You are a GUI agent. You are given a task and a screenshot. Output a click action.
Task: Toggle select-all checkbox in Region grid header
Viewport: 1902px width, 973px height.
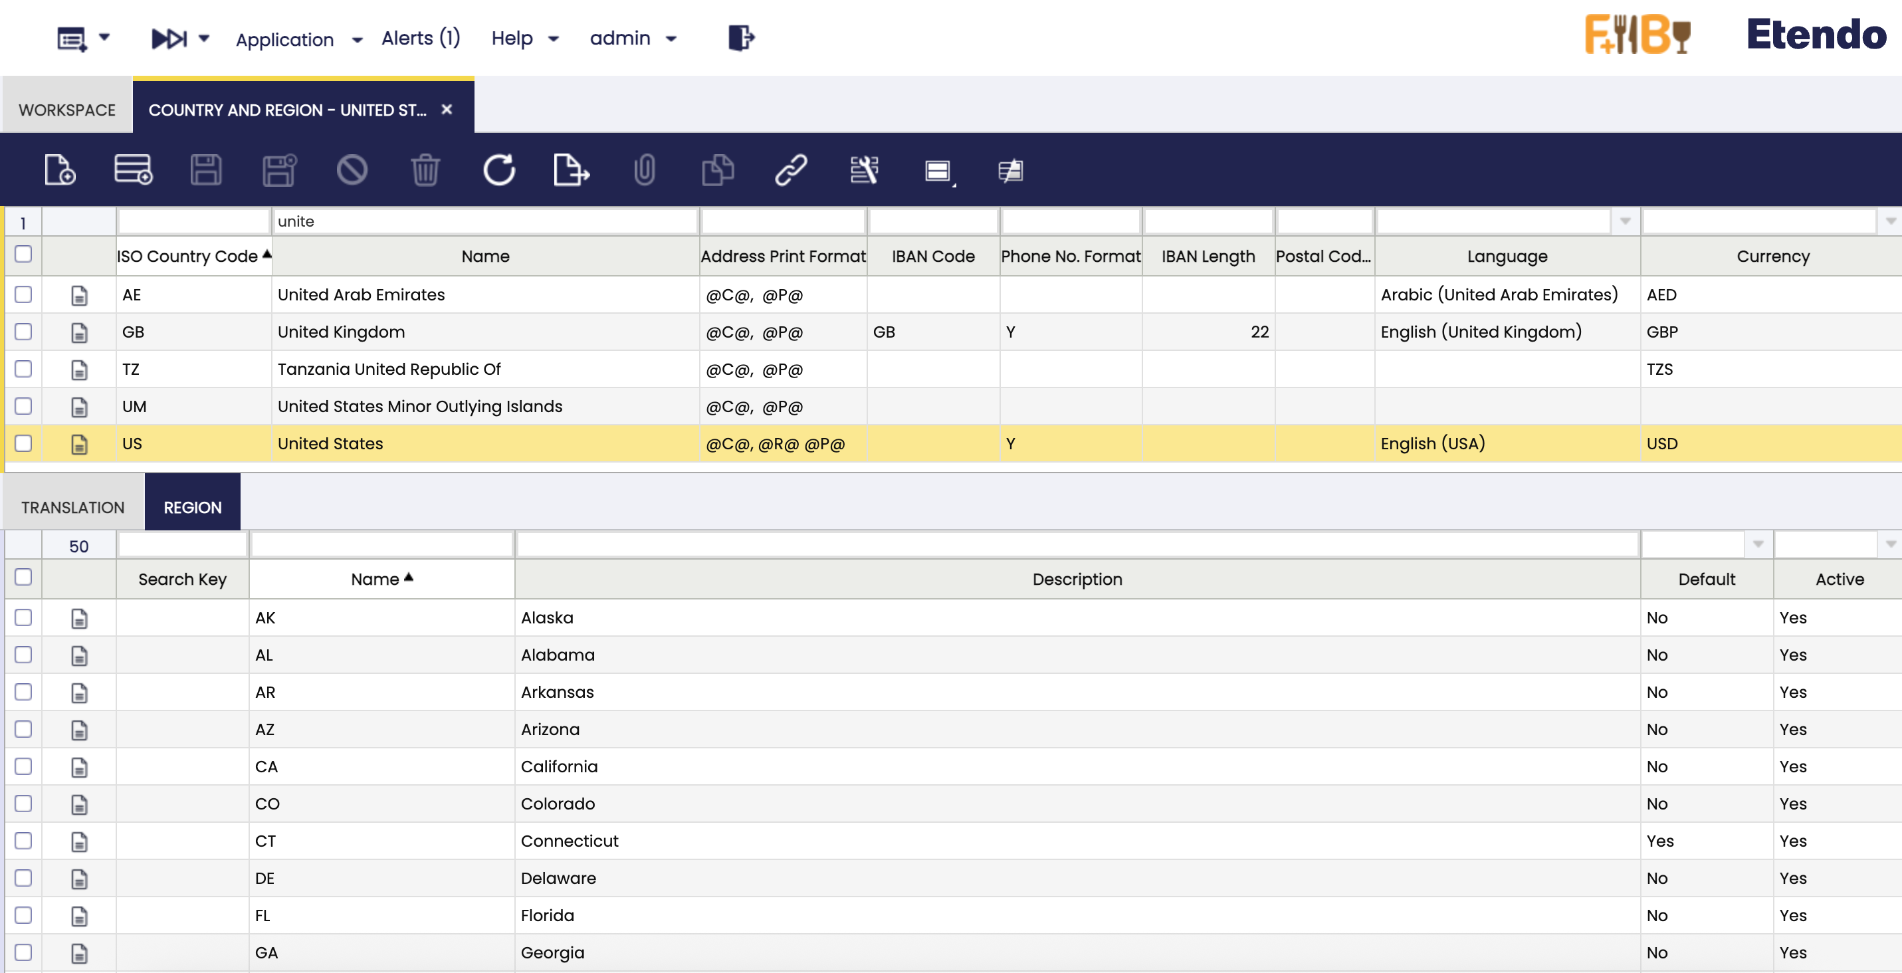24,578
